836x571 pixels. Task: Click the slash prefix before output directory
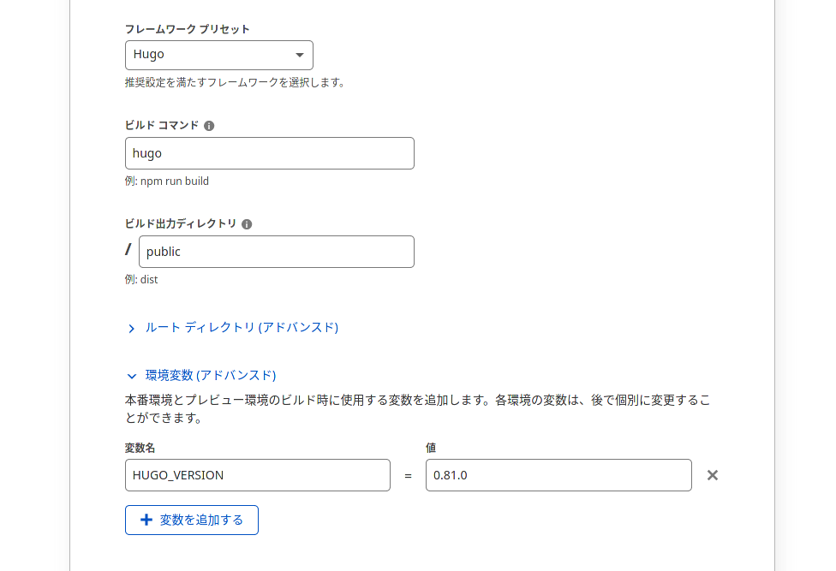click(128, 250)
